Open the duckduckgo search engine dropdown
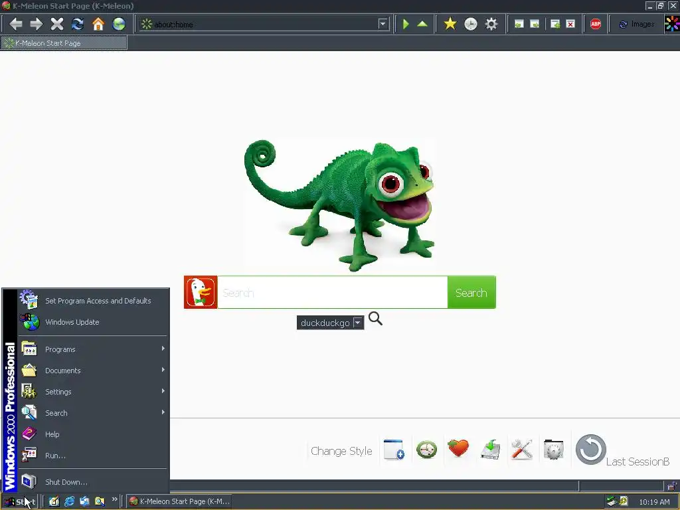 [x=330, y=323]
